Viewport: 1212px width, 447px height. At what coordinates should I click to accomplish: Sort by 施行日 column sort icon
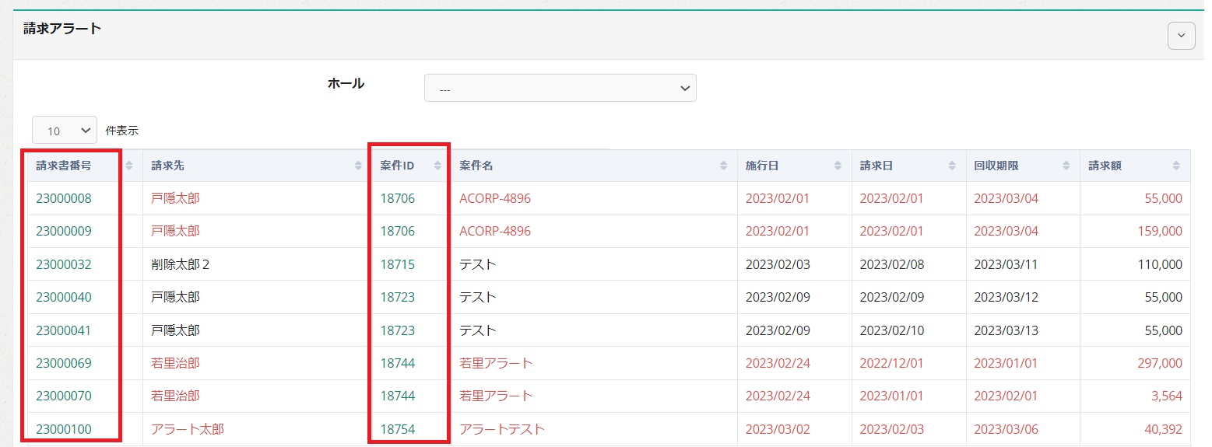[838, 166]
